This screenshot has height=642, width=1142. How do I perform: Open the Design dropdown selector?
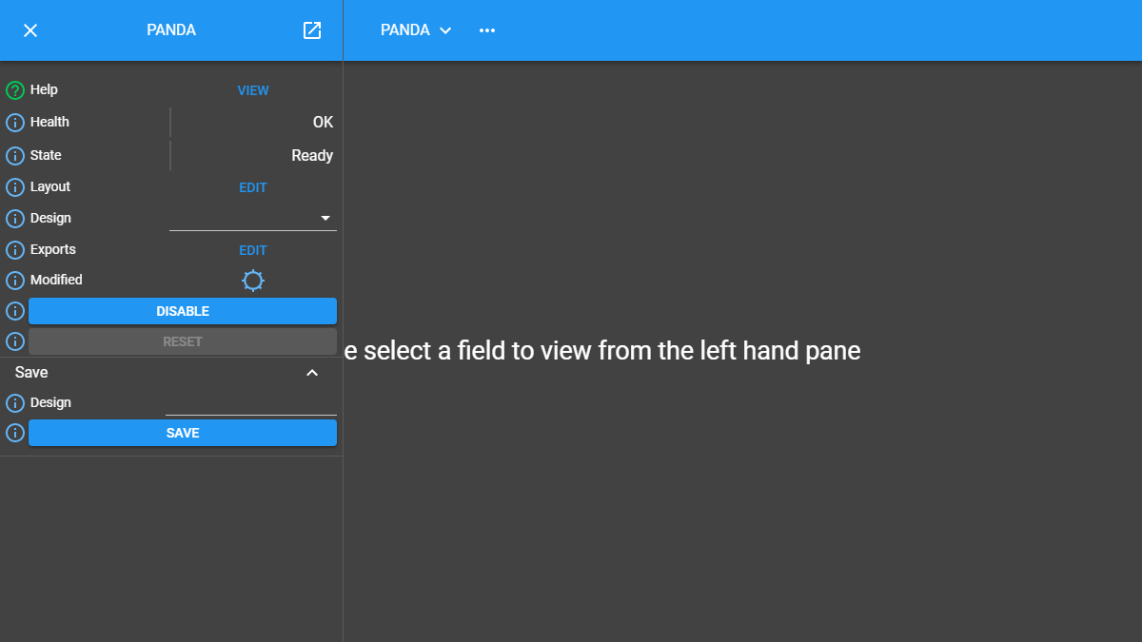click(253, 219)
